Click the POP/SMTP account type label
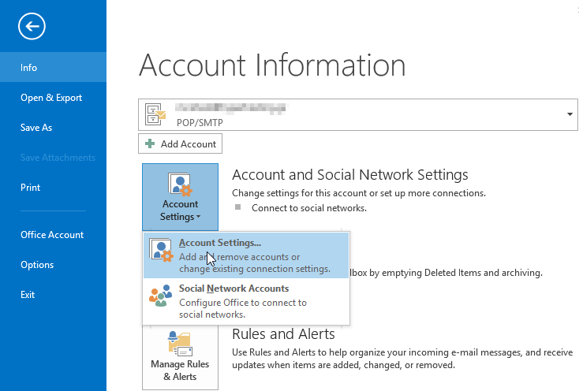The height and width of the screenshot is (391, 579). click(200, 122)
